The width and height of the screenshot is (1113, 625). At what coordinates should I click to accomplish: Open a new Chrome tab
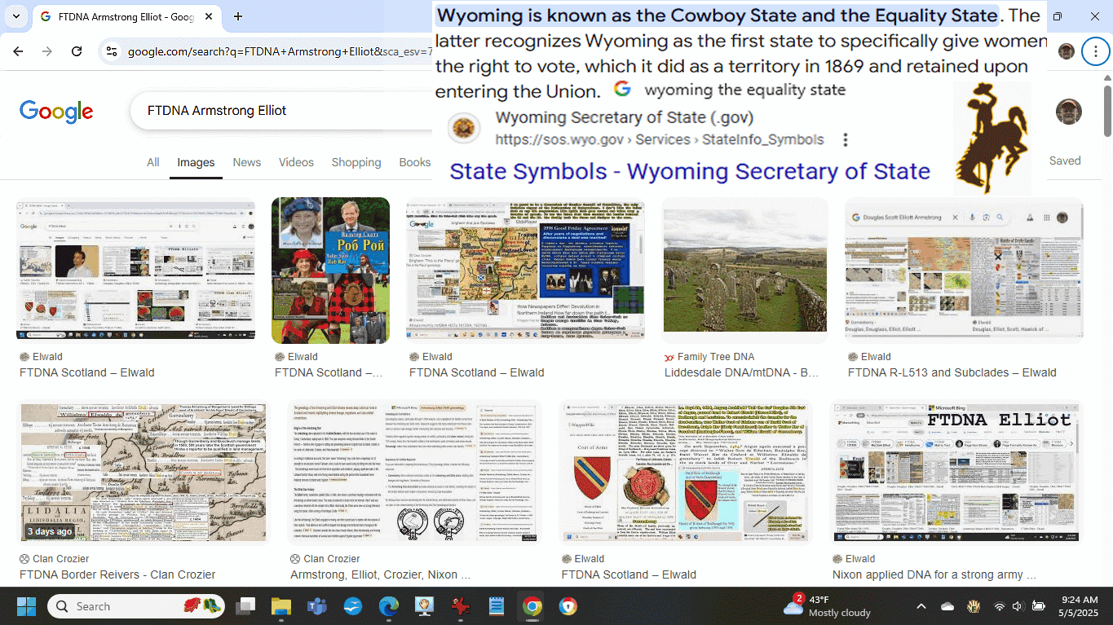238,16
